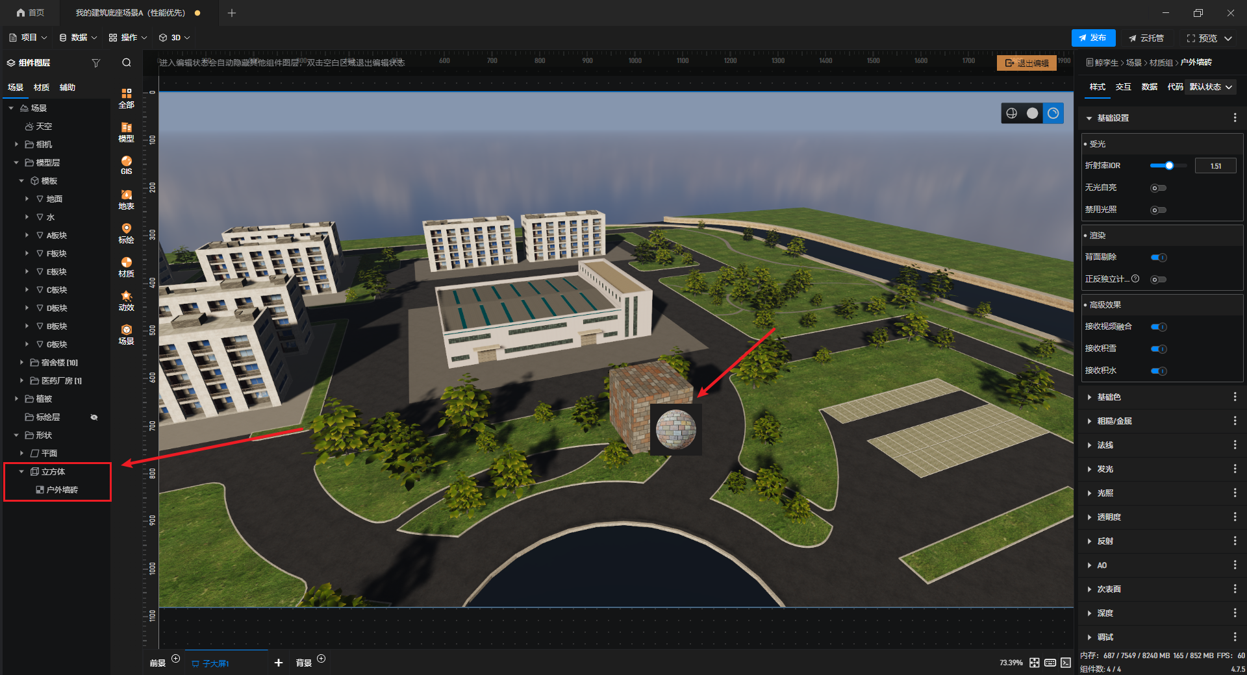The width and height of the screenshot is (1247, 675).
Task: Click the material sphere preview thumbnail
Action: click(675, 429)
